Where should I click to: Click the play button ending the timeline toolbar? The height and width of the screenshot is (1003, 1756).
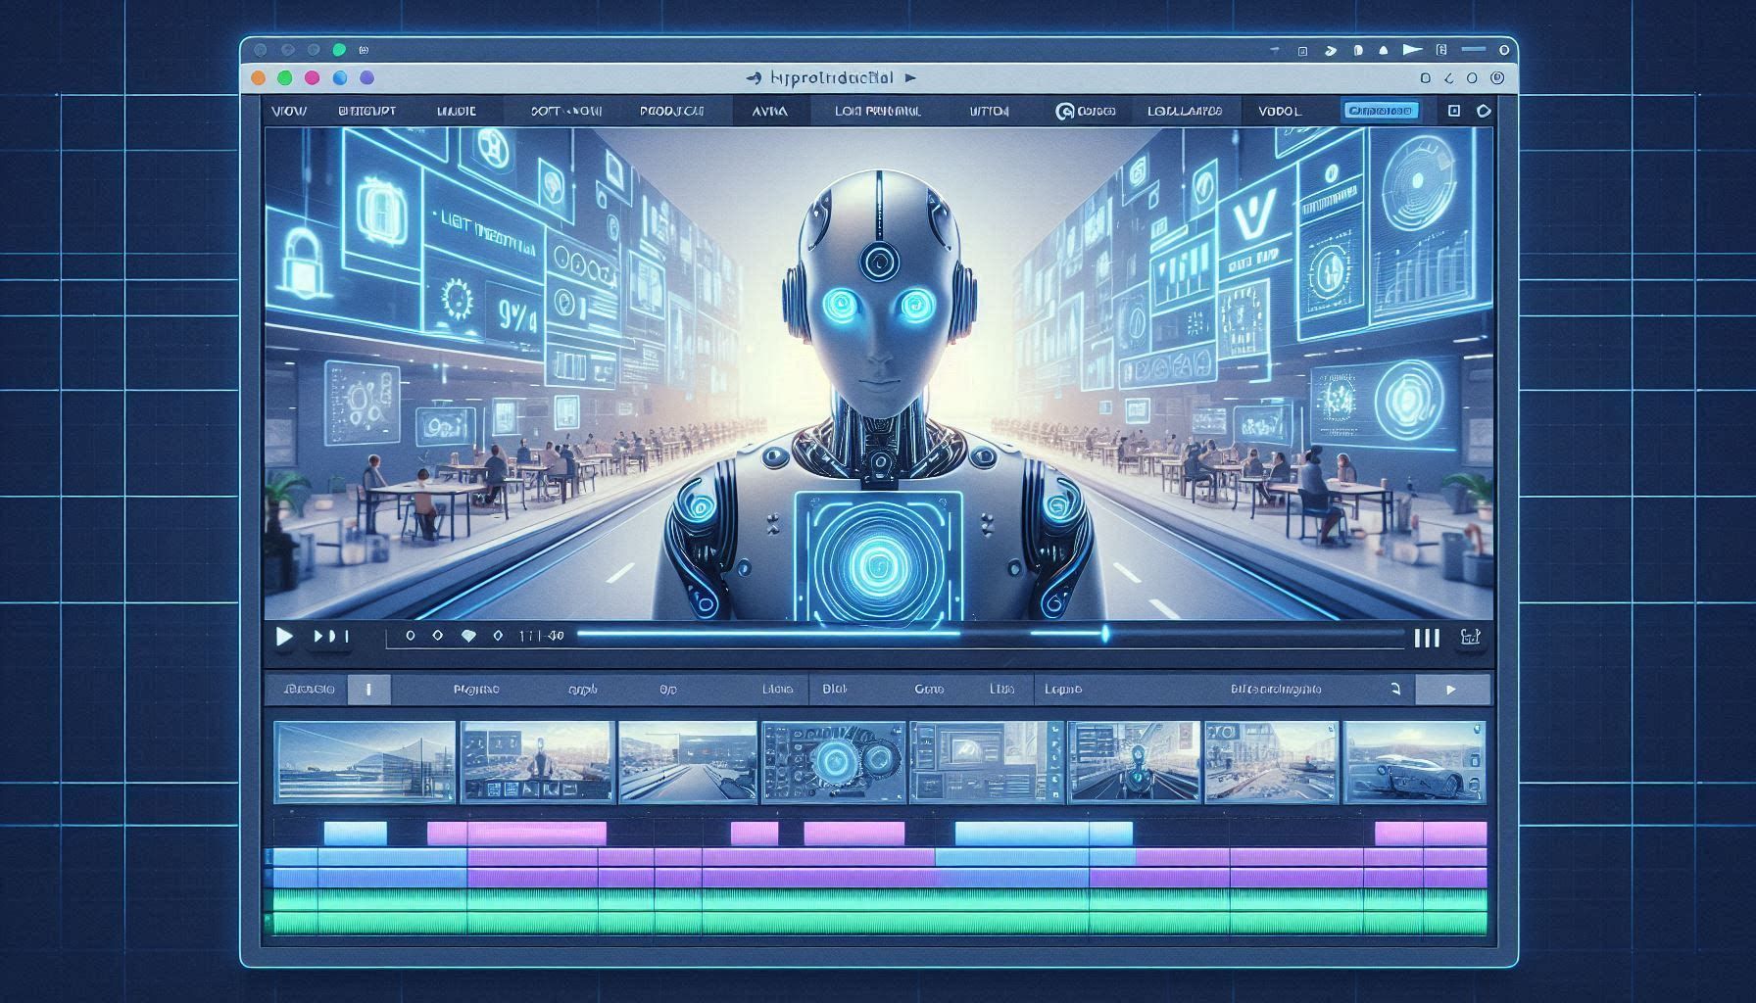[x=1451, y=690]
